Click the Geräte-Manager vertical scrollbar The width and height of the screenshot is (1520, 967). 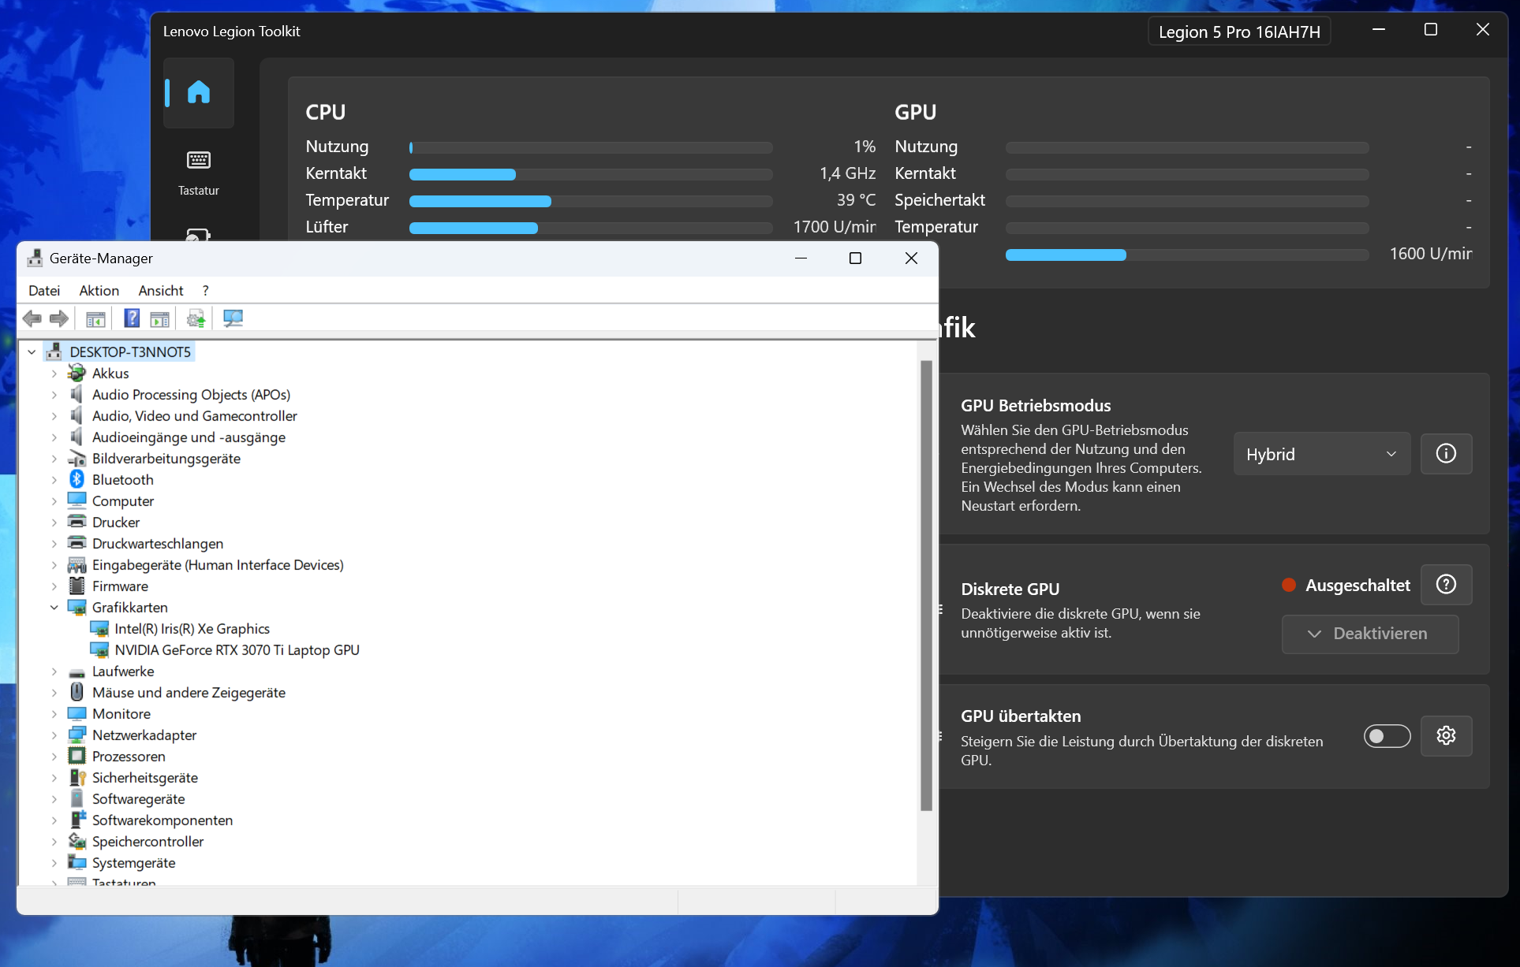pyautogui.click(x=926, y=585)
